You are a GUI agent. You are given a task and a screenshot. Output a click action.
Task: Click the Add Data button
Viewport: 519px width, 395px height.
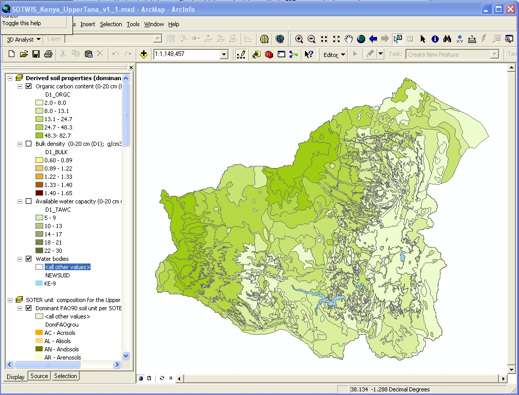click(x=144, y=54)
